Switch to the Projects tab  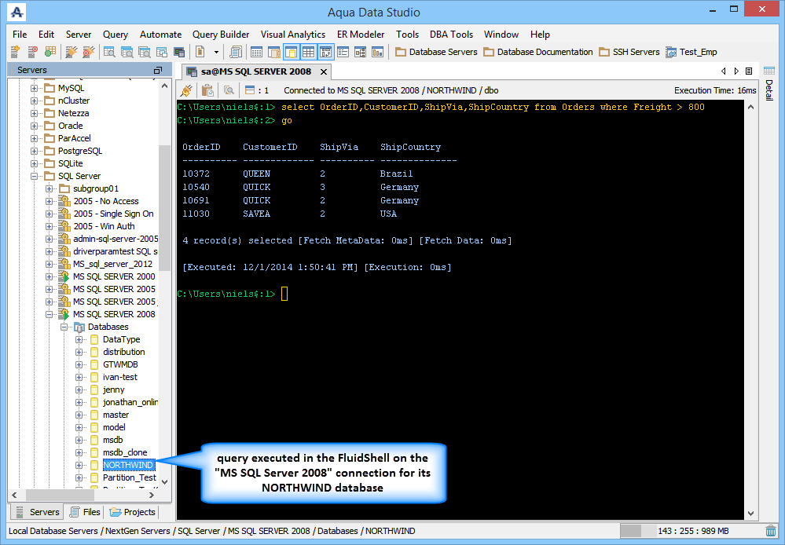pyautogui.click(x=133, y=512)
